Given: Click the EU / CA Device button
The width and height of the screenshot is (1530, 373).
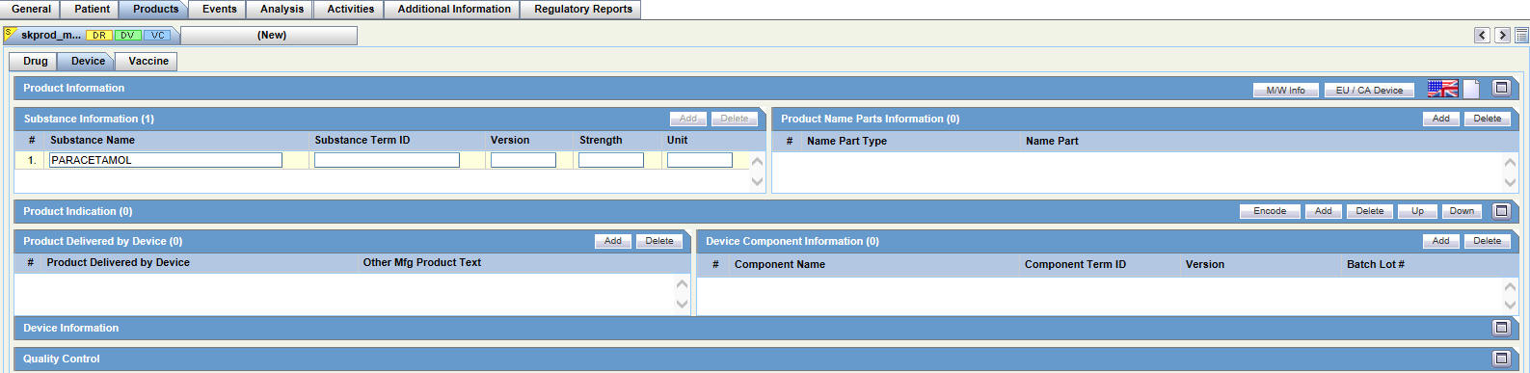Looking at the screenshot, I should (x=1369, y=90).
